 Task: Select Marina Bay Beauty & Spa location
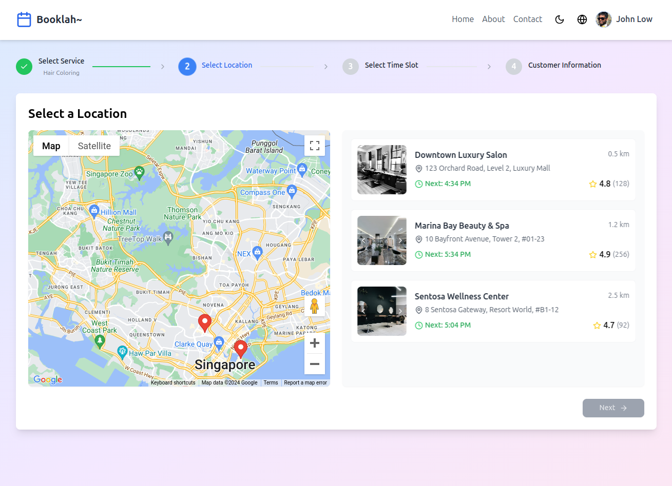493,240
